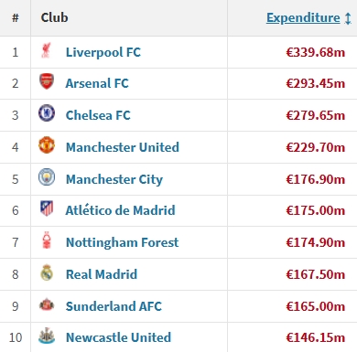Open the Liverpool FC club link
This screenshot has width=357, height=352.
click(103, 52)
